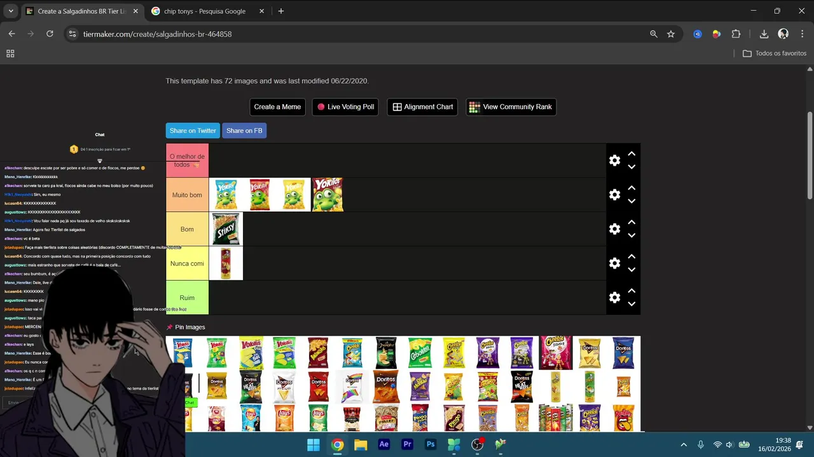Viewport: 814px width, 457px height.
Task: Open the page zoom magnifier icon
Action: click(654, 34)
